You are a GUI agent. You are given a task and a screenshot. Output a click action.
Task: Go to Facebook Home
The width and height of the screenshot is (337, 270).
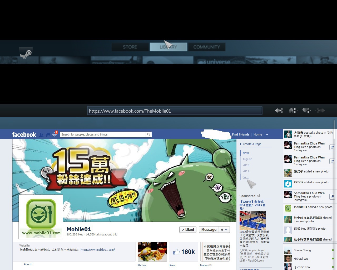pos(258,134)
